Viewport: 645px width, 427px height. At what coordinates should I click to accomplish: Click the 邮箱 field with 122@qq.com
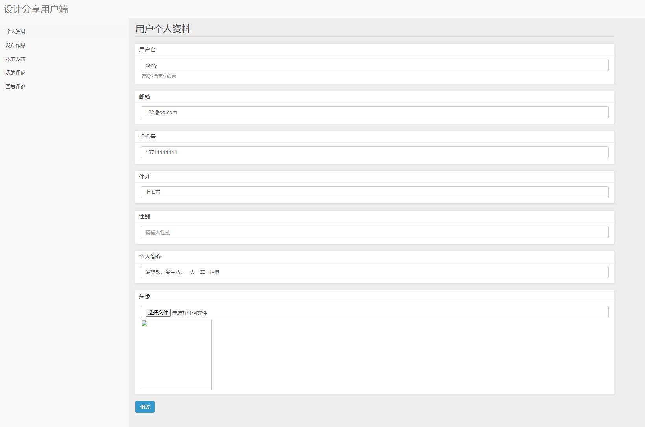point(374,112)
